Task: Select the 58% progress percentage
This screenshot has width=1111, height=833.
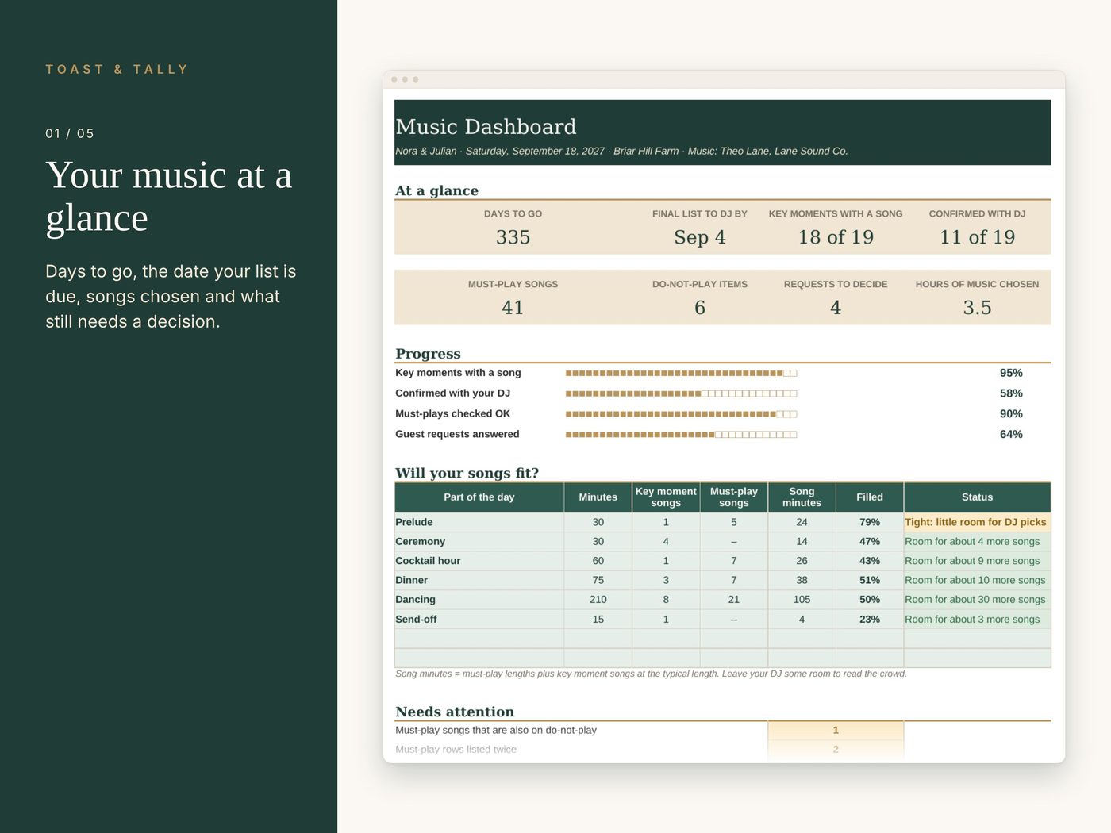Action: (x=1011, y=393)
